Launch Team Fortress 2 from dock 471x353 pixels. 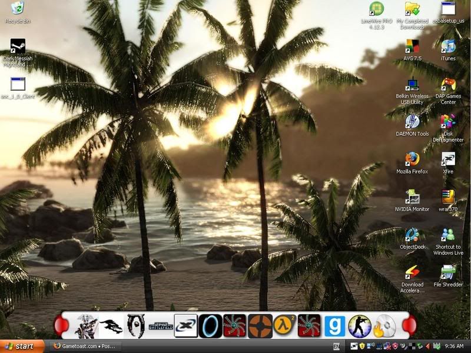260,326
